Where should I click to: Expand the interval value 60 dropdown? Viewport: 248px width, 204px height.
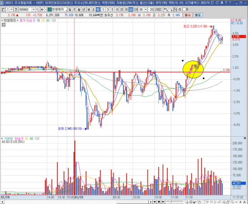click(146, 9)
